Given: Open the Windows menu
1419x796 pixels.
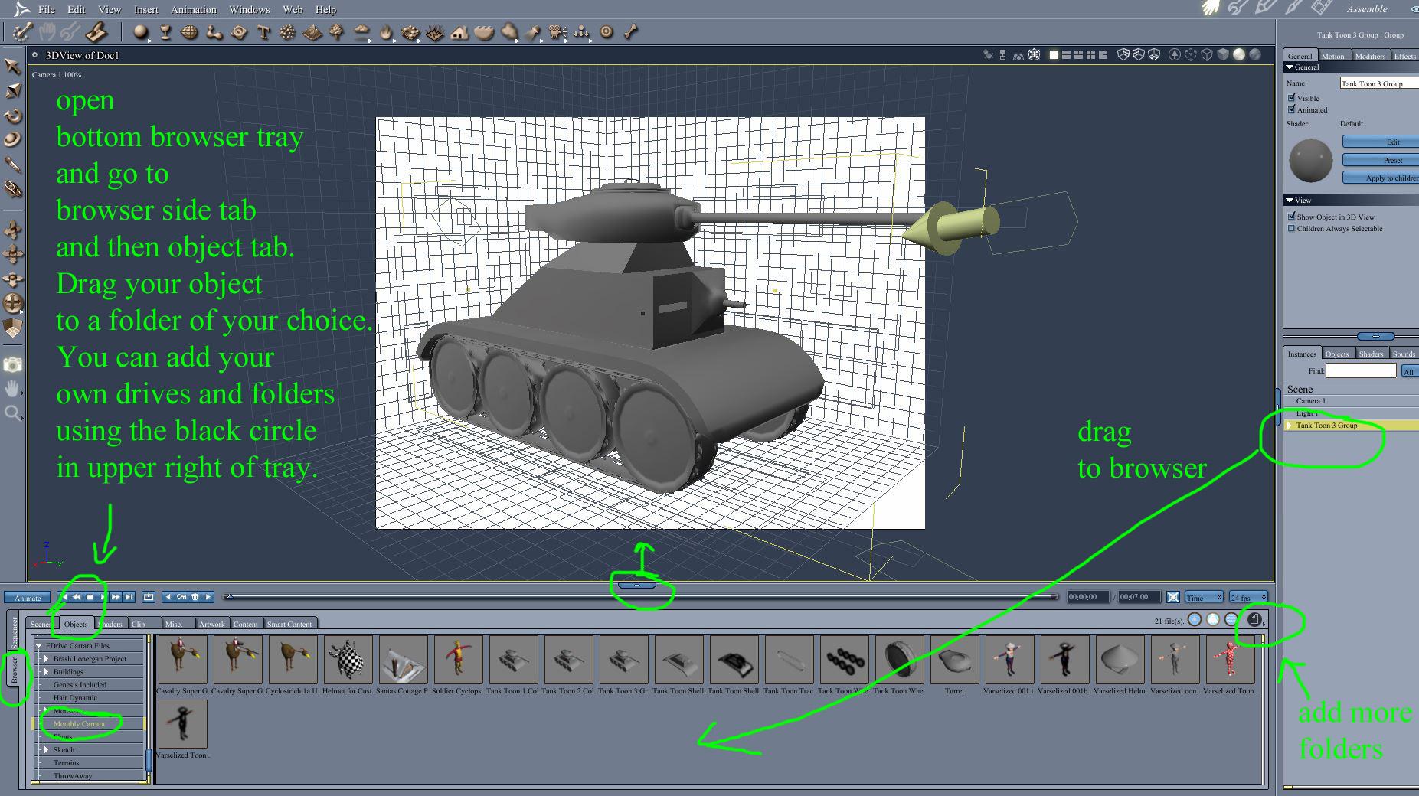Looking at the screenshot, I should (x=250, y=9).
